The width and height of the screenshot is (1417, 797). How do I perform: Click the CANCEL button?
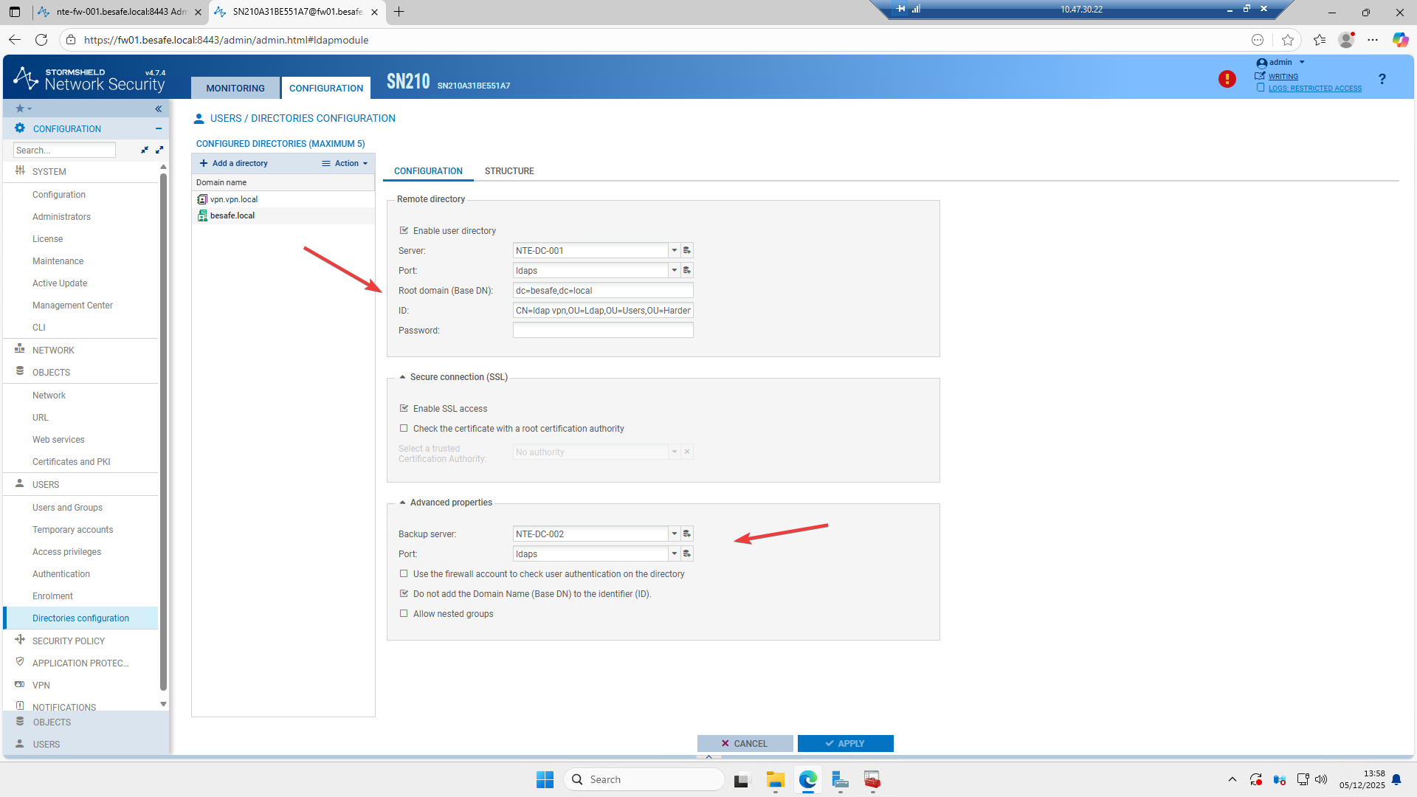[745, 743]
